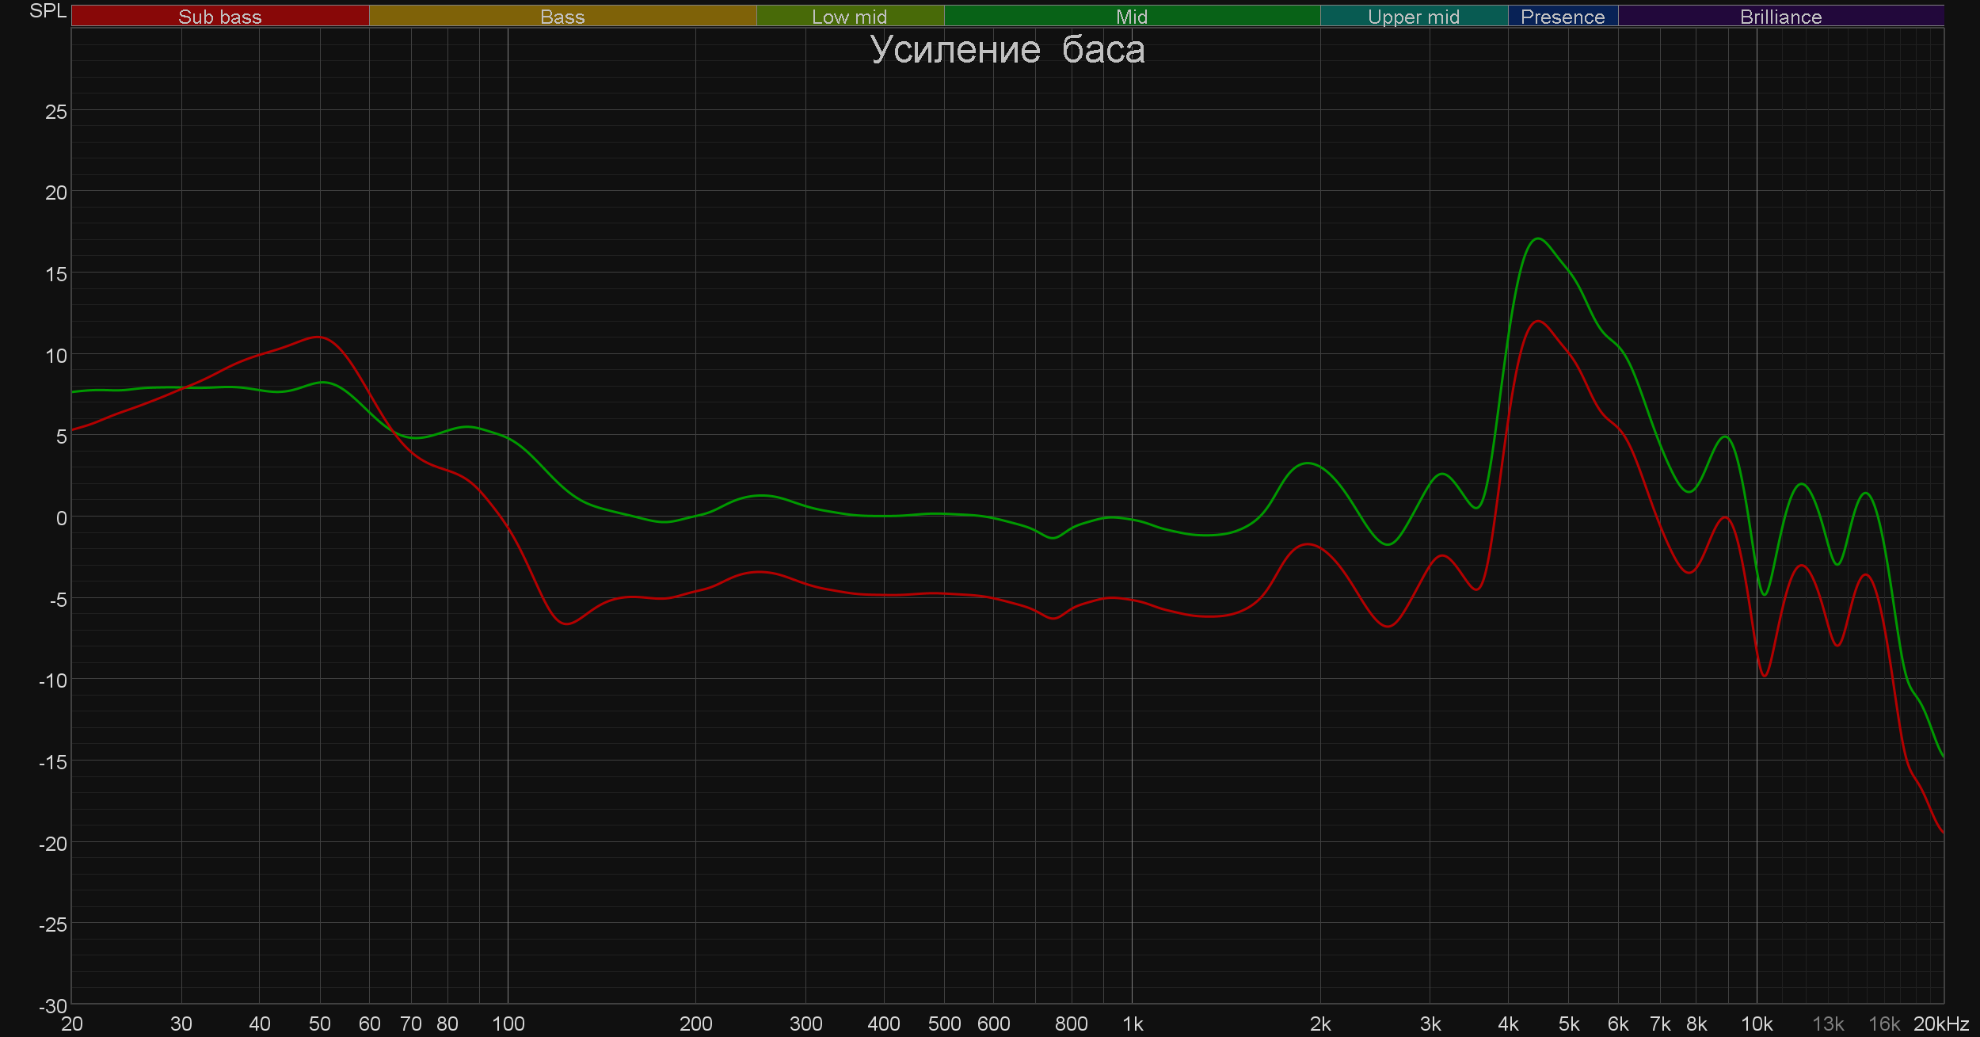Viewport: 1980px width, 1037px height.
Task: Click the Presence band header
Action: click(x=1562, y=16)
